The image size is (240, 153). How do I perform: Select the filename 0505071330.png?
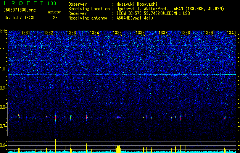[19, 10]
